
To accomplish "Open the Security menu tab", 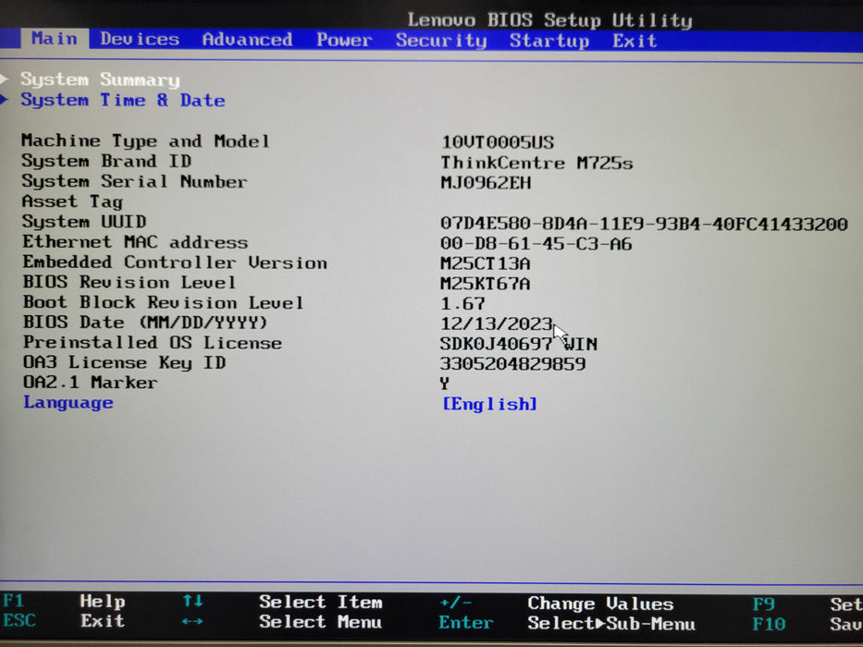I will point(441,40).
